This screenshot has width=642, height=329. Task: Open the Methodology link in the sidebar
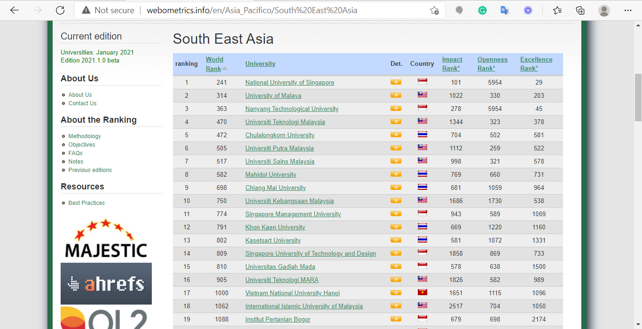[x=85, y=136]
